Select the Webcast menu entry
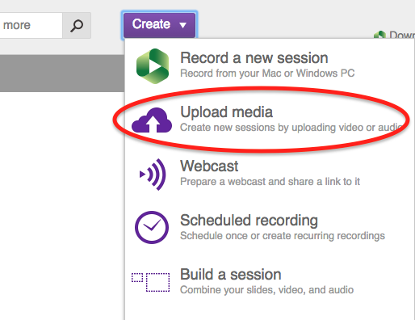 (270, 174)
